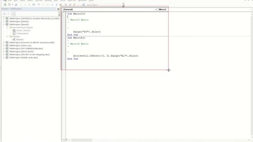Toggle Design Mode icon in toolbar
Image resolution: width=253 pixels, height=142 pixels.
coord(60,5)
